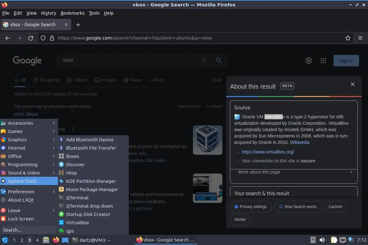Launch QTerminal drop down
368x245 pixels.
(93, 206)
